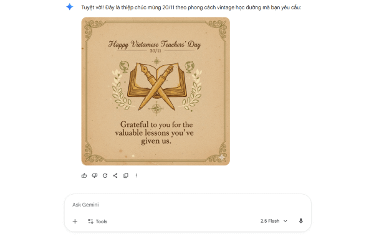Expand the chevron next to 2.5 Flash
The image size is (374, 237).
coord(285,221)
